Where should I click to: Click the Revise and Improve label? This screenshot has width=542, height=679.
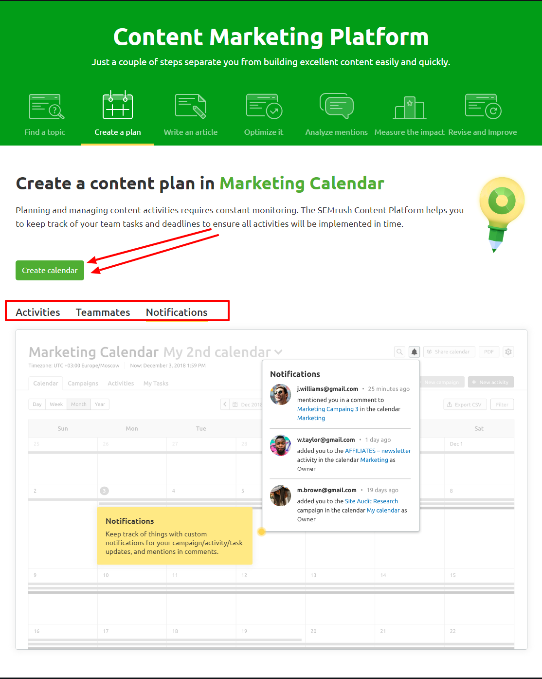tap(483, 132)
